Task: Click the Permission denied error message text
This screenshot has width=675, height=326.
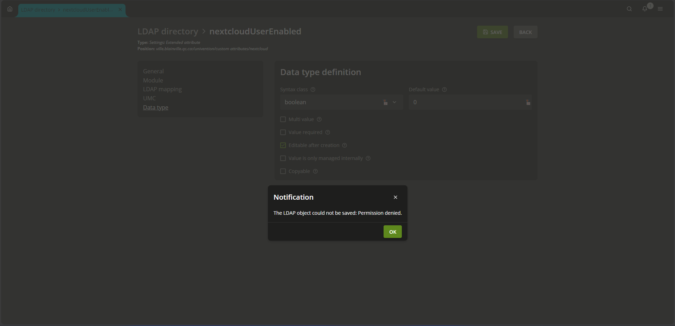Action: [x=337, y=213]
